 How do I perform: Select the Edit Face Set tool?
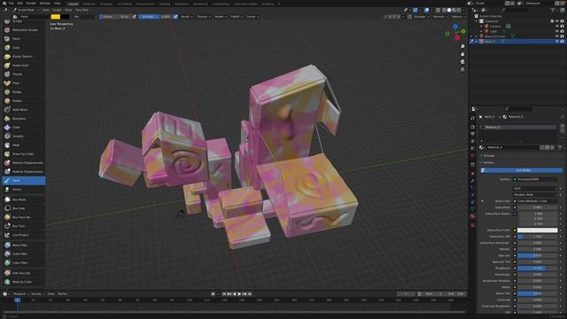24,273
